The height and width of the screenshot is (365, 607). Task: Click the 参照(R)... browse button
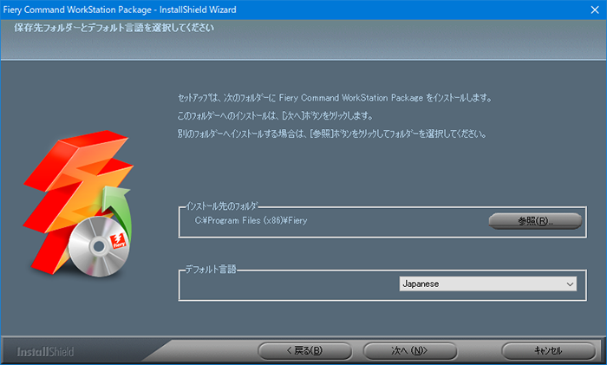pos(535,220)
